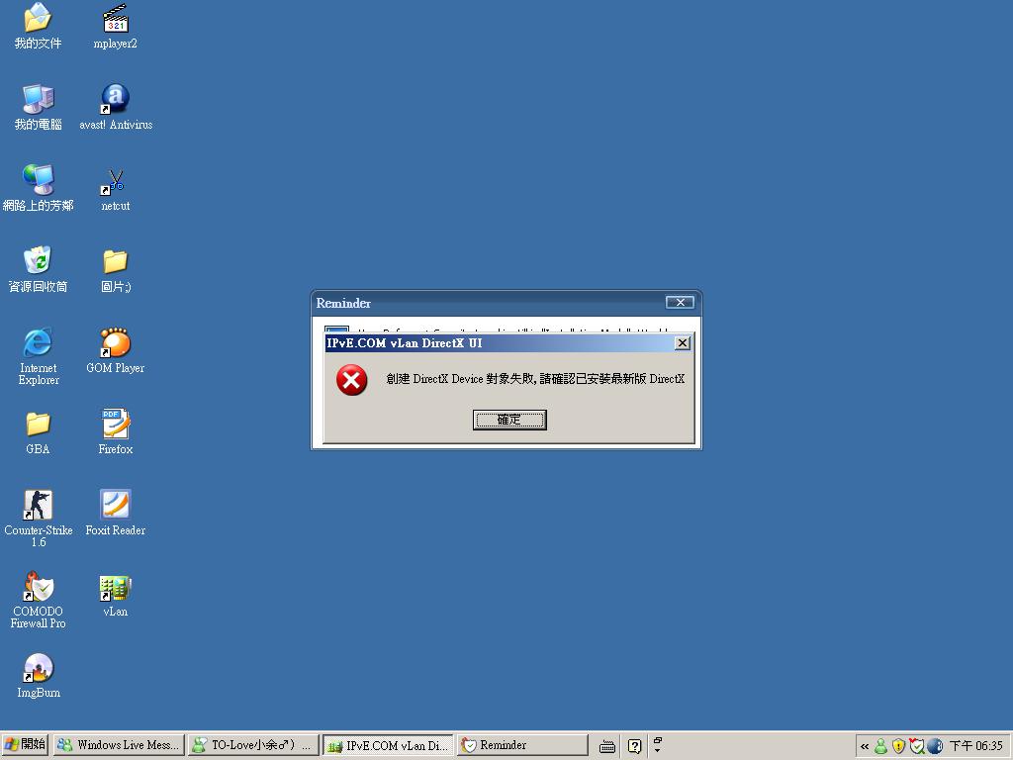Select the vLan desktop icon

click(x=116, y=588)
